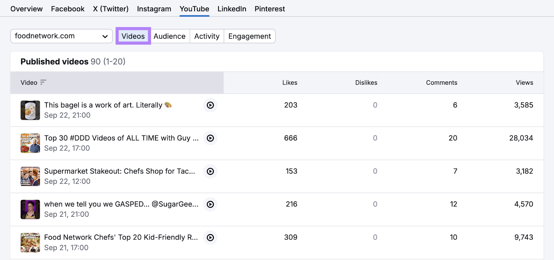
Task: Open the LinkedIn tab
Action: click(x=232, y=9)
